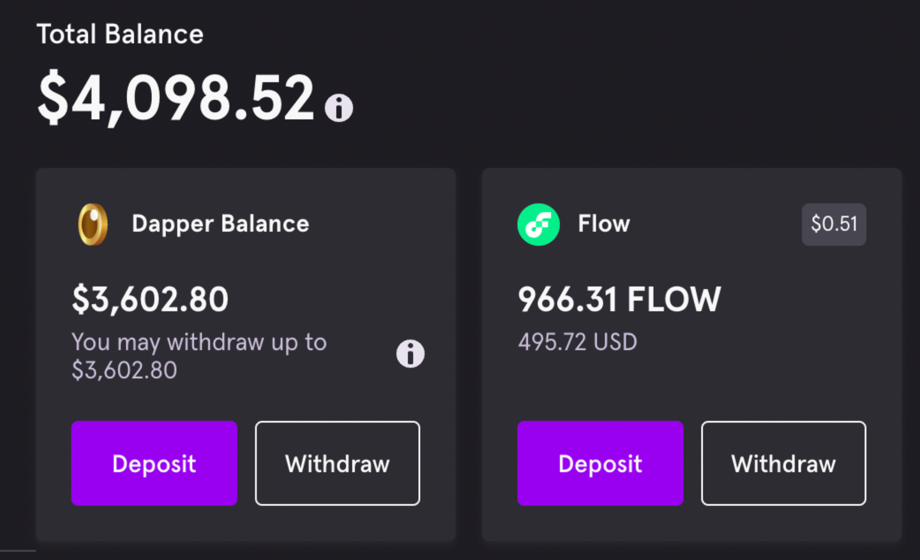Screen dimensions: 920x560
Task: Click the Flow title text
Action: coord(604,224)
